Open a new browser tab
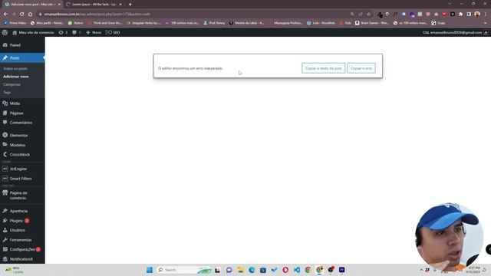The image size is (491, 276). coord(130,5)
